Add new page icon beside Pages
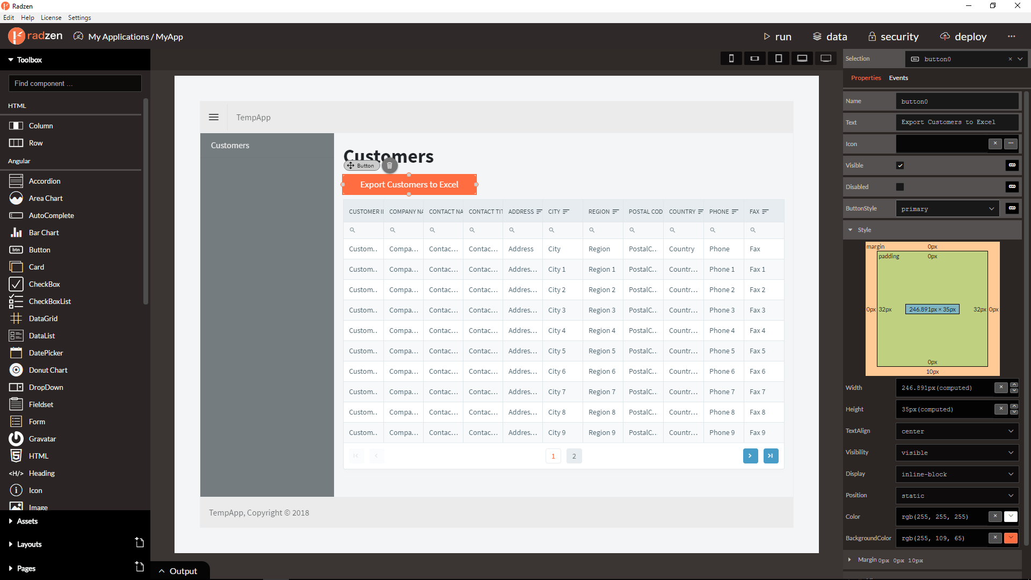Viewport: 1031px width, 580px height. tap(139, 567)
